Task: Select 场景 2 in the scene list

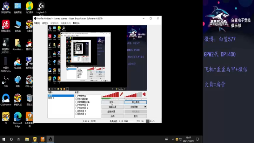Action: point(61,98)
